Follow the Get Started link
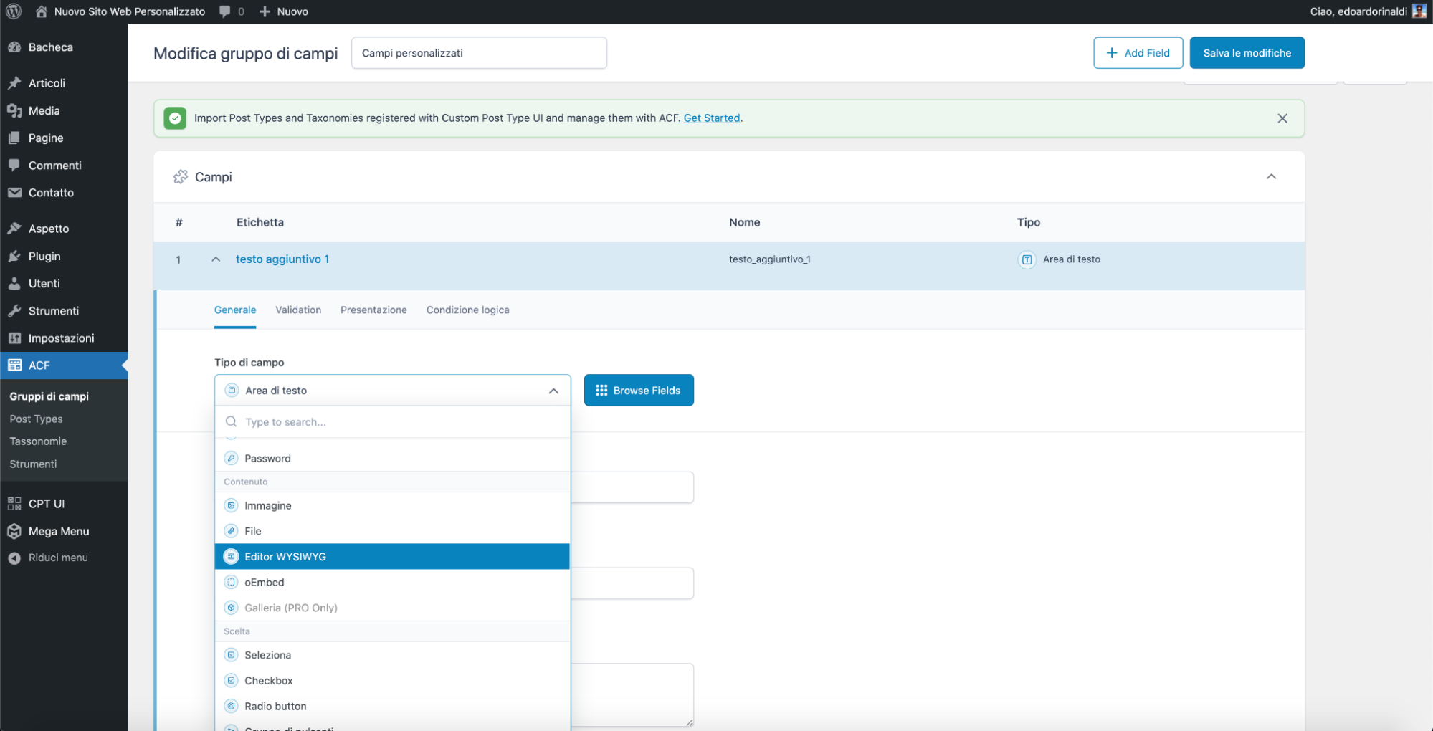1433x731 pixels. click(711, 118)
